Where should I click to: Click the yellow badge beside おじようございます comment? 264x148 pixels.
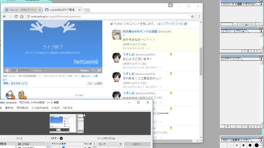[x=171, y=54]
